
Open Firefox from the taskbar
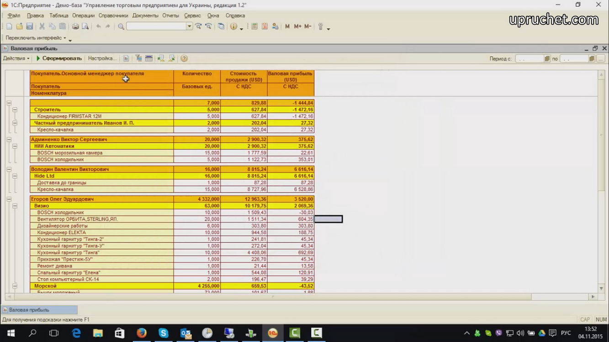[142, 333]
